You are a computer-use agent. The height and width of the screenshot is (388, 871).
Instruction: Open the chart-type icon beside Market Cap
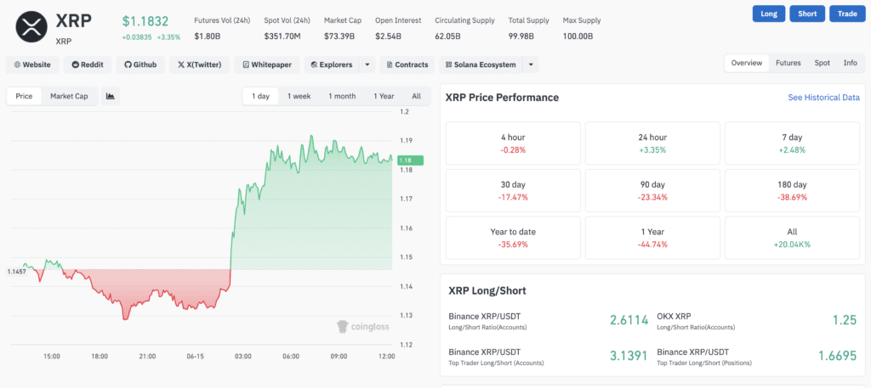tap(110, 97)
